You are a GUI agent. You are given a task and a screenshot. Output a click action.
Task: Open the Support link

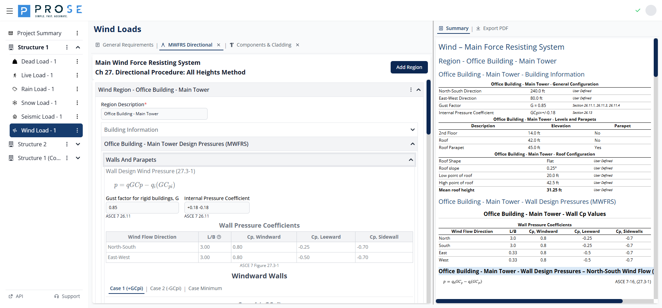67,296
